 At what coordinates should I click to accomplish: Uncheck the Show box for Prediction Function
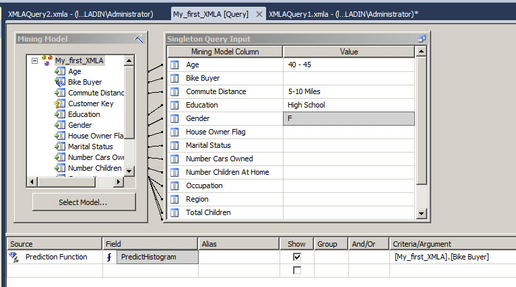click(x=296, y=257)
